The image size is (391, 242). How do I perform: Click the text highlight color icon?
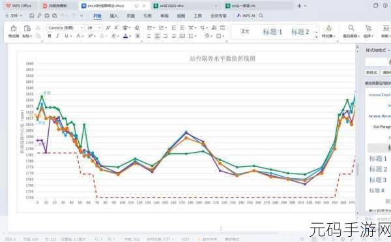[x=114, y=36]
